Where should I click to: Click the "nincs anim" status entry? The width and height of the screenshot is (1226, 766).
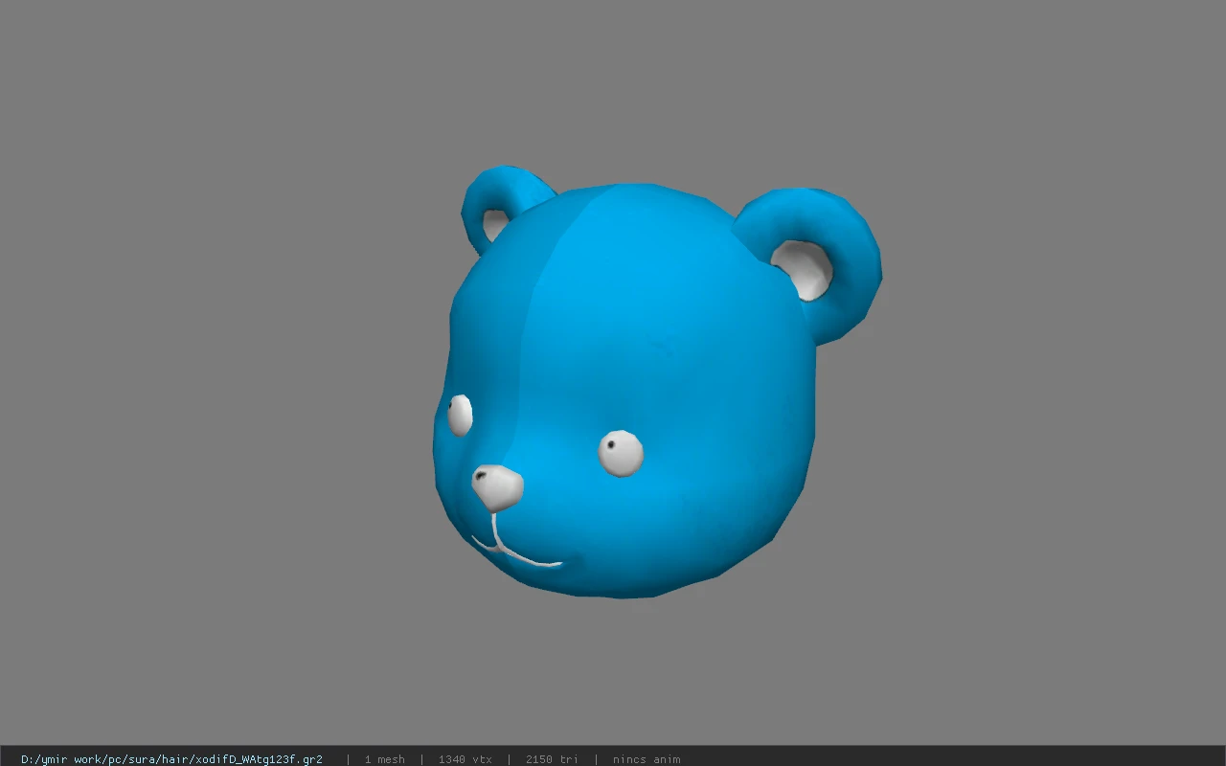coord(647,759)
